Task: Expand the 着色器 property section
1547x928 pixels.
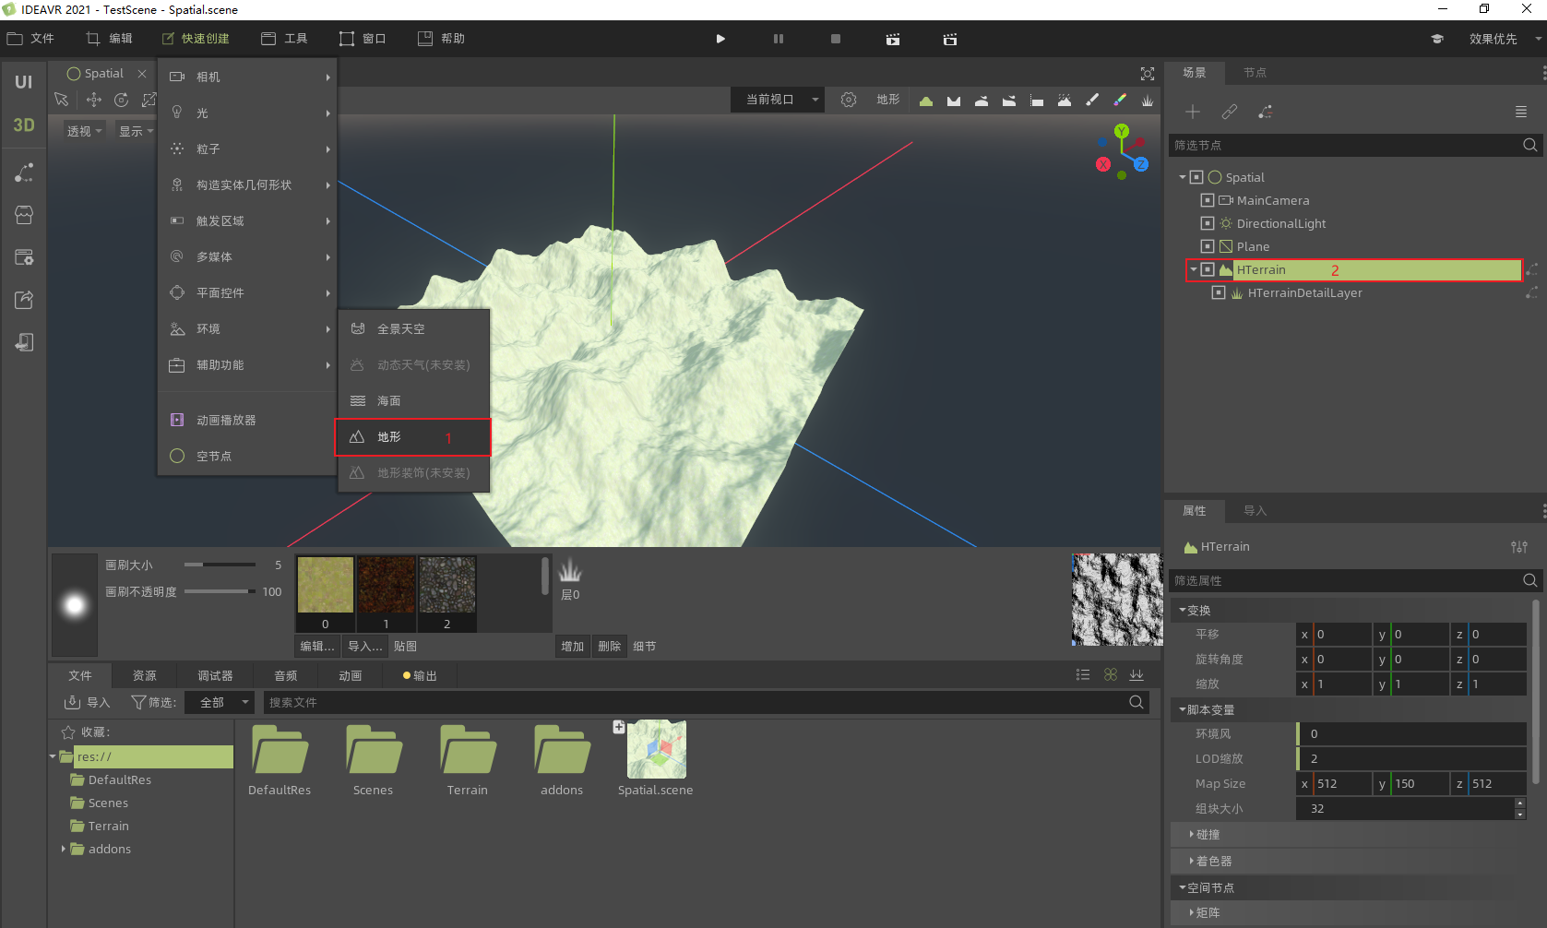Action: tap(1349, 862)
